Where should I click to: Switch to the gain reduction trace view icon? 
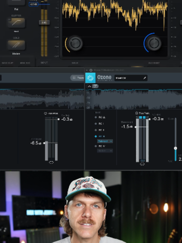tap(95, 86)
